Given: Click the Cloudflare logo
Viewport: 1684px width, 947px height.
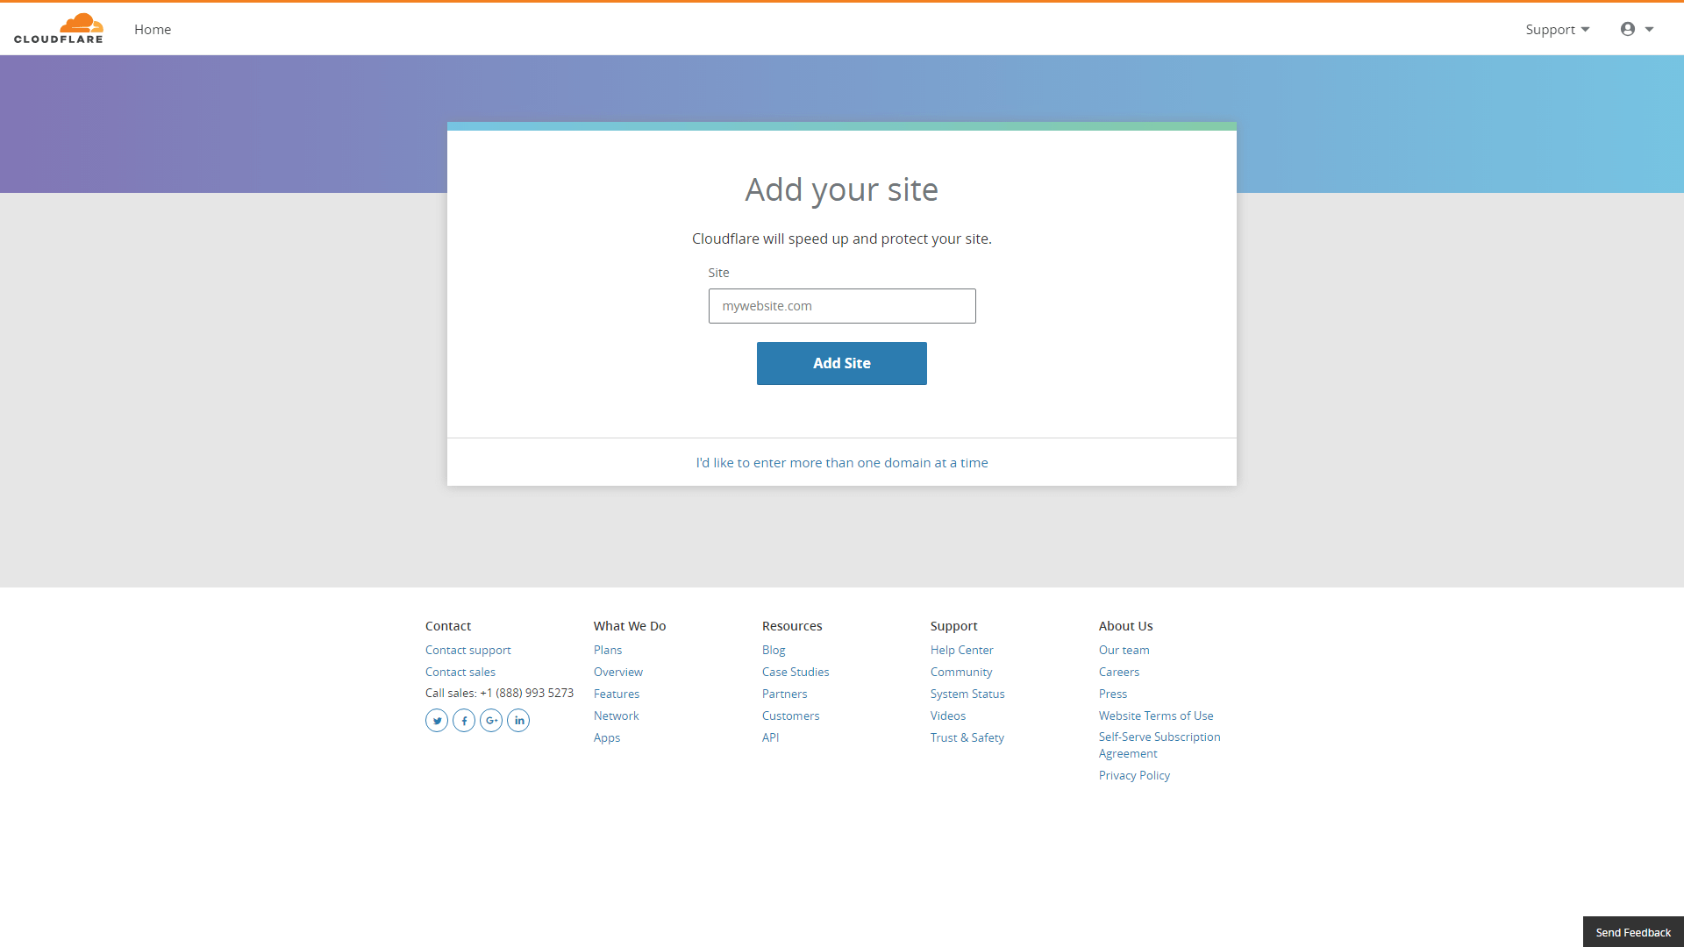Looking at the screenshot, I should (x=58, y=28).
